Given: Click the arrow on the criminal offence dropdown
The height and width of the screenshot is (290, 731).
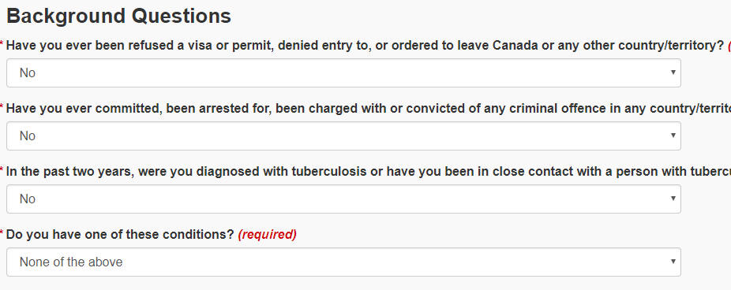Looking at the screenshot, I should point(673,135).
